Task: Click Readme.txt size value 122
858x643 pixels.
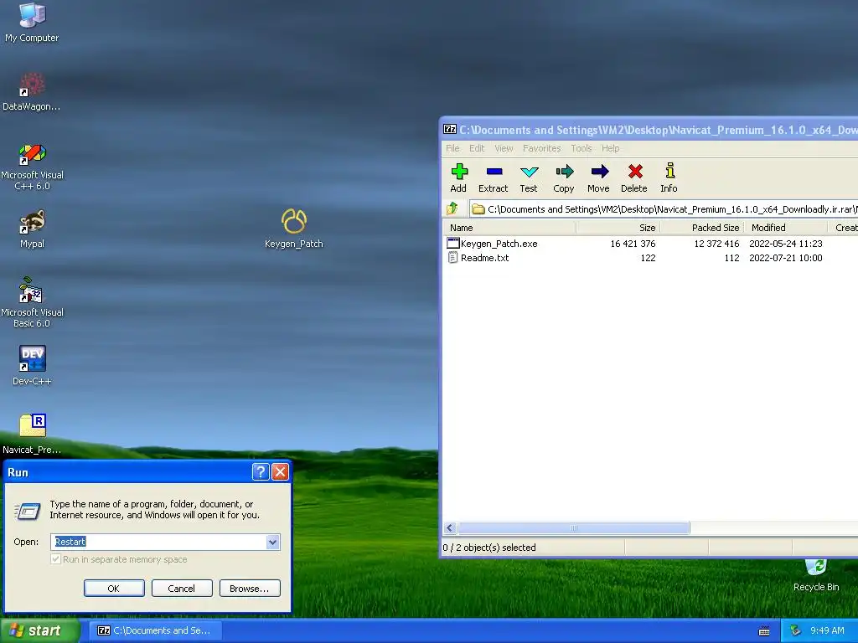Action: pos(648,258)
